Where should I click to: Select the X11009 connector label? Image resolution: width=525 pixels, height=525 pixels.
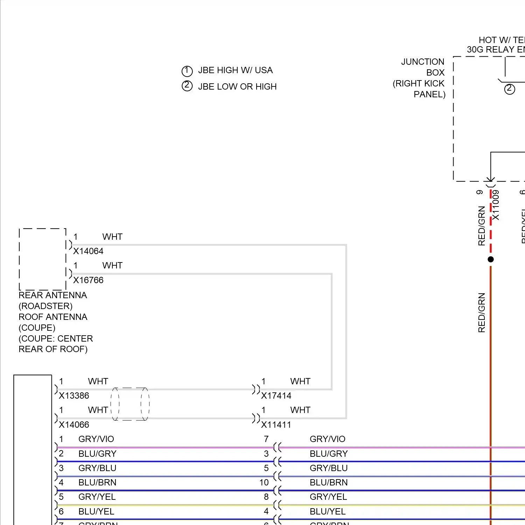coord(496,205)
